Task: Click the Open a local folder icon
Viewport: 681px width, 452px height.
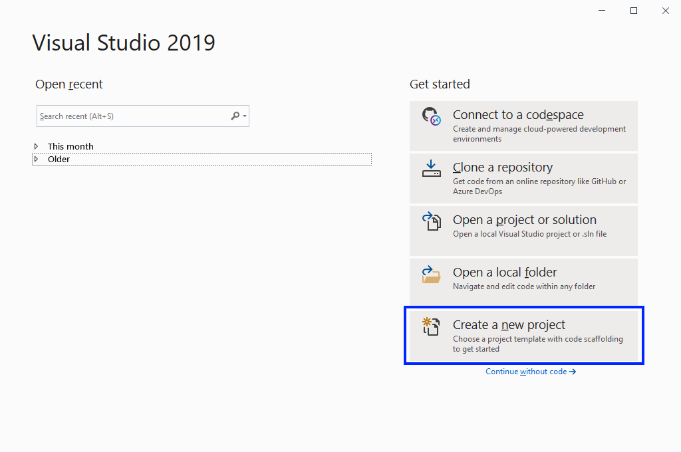Action: click(x=432, y=274)
